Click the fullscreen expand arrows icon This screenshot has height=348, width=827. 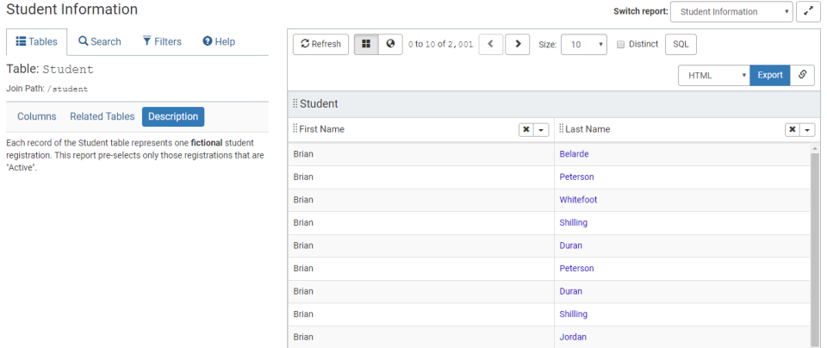(809, 12)
